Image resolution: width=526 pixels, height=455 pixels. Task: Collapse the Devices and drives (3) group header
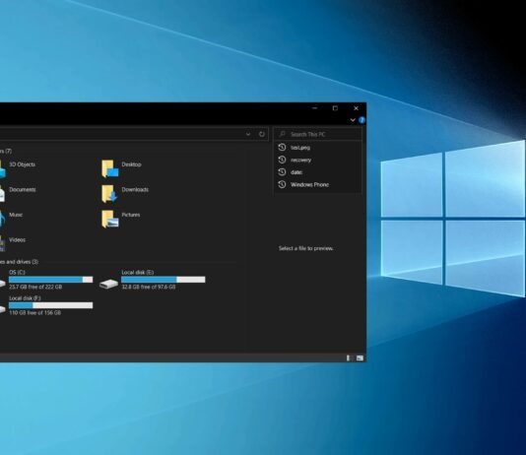(x=19, y=262)
